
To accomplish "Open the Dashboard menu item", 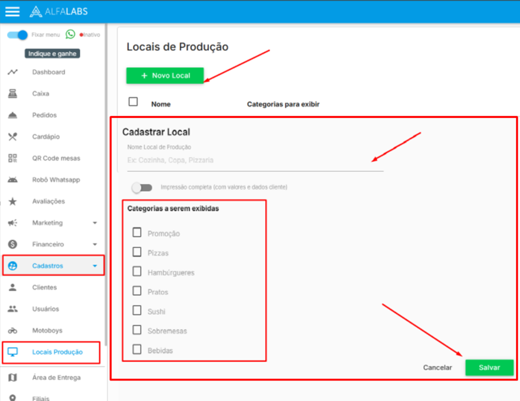I will pos(49,72).
